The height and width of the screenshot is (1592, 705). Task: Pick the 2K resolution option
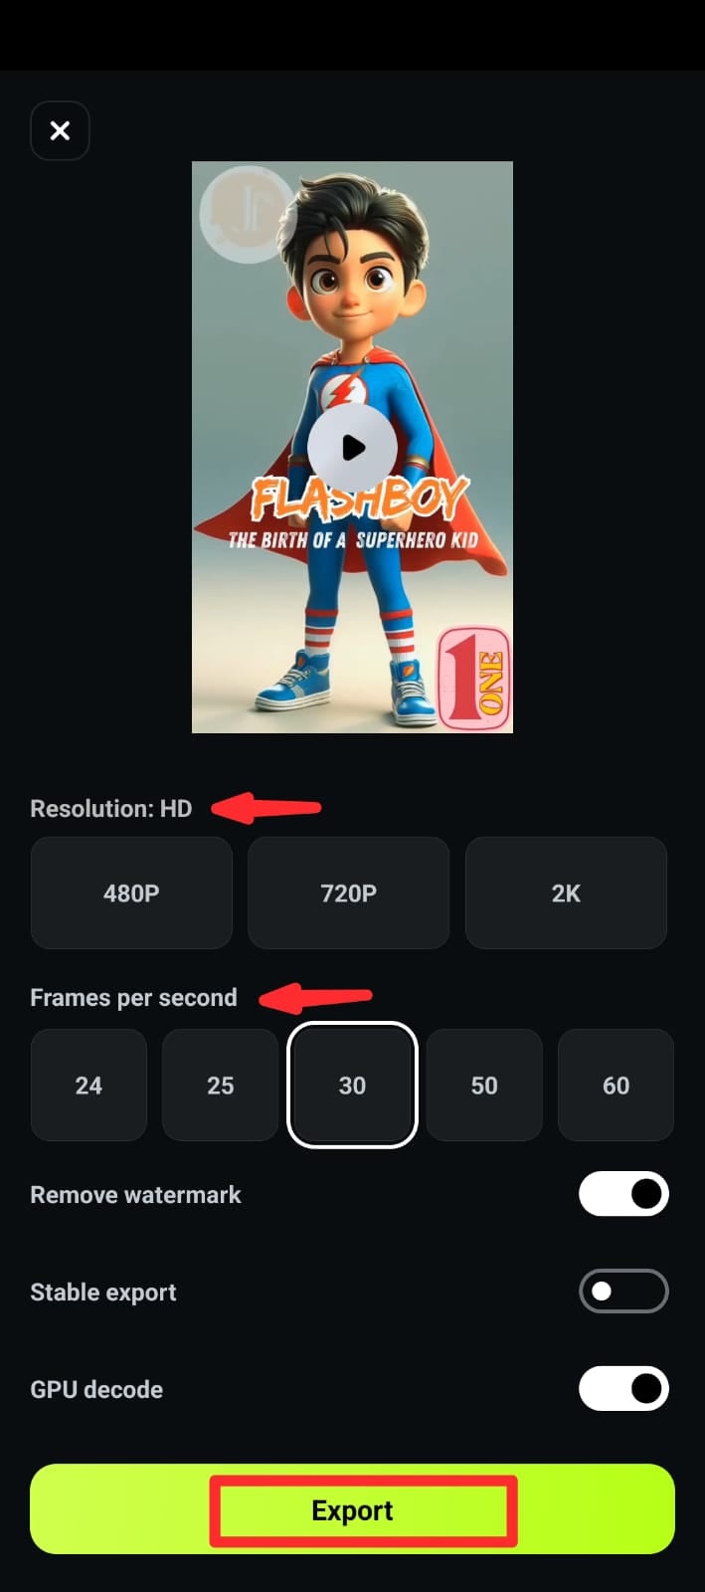[x=566, y=893]
